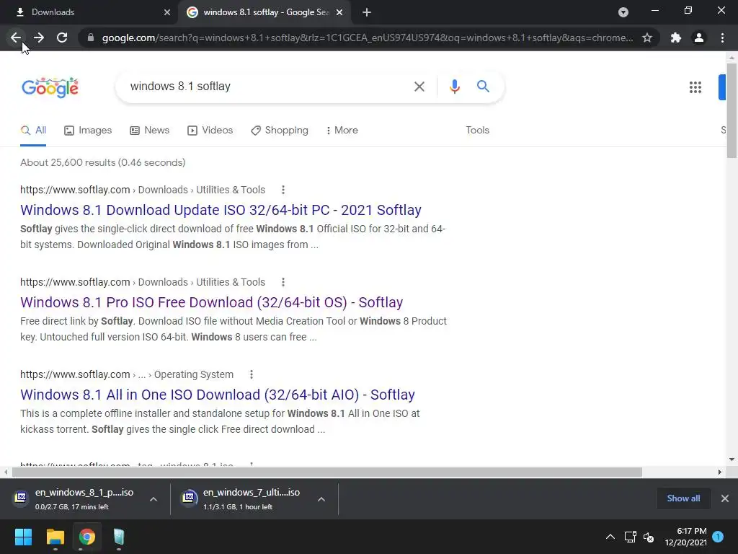
Task: Click the horizontal scrollbar thumb
Action: [x=327, y=472]
